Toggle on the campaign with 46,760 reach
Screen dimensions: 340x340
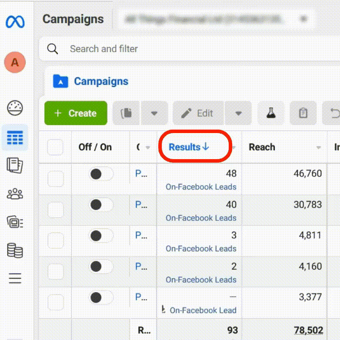pyautogui.click(x=101, y=174)
